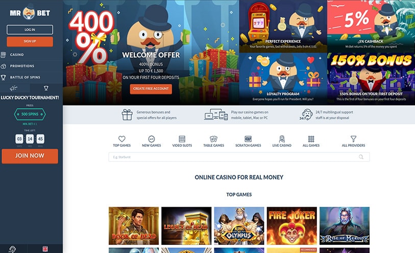This screenshot has width=415, height=253.
Task: Click the orange Sign Up button
Action: pos(30,41)
